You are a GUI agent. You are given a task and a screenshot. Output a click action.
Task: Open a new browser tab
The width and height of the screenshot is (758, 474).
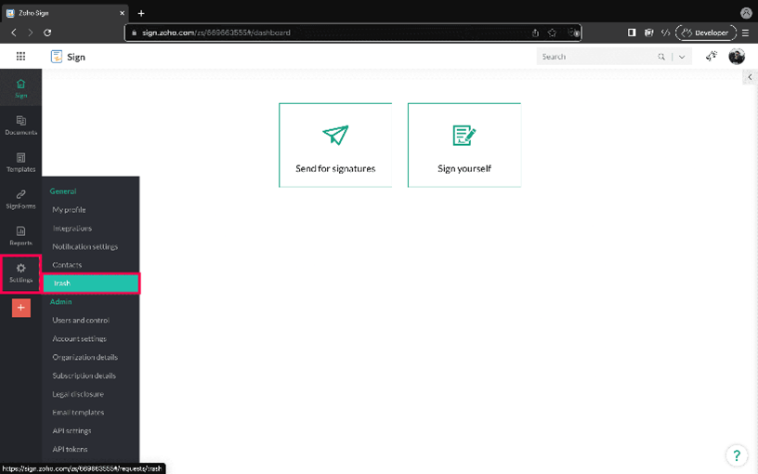[141, 13]
